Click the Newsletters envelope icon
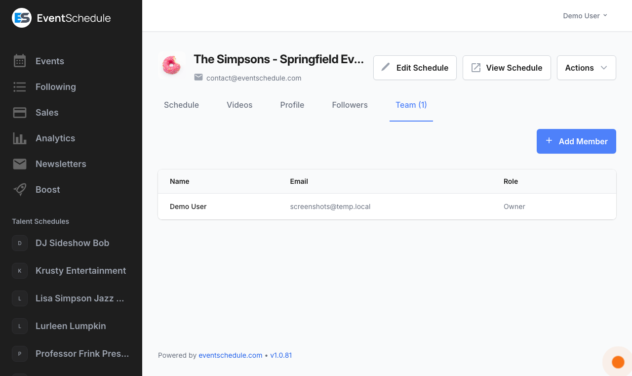The image size is (632, 376). [20, 164]
